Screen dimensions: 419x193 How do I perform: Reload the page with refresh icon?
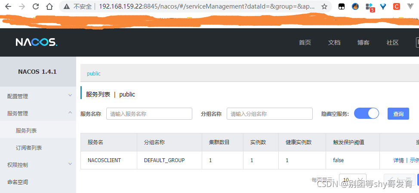tap(36, 6)
